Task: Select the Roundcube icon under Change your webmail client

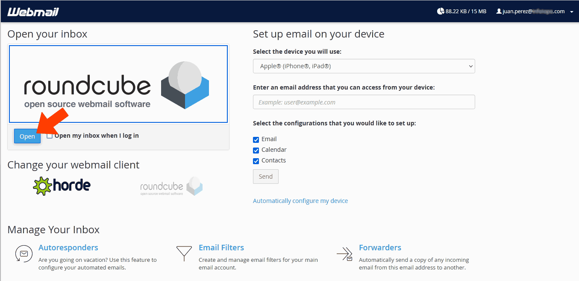Action: coord(170,186)
